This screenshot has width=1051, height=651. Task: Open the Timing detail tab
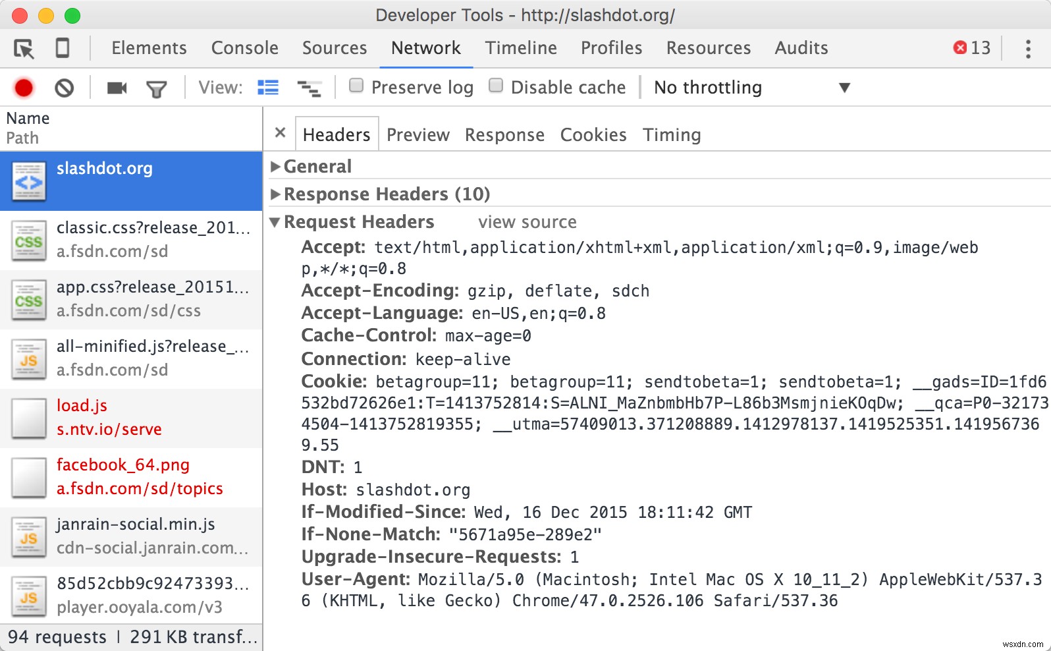672,134
